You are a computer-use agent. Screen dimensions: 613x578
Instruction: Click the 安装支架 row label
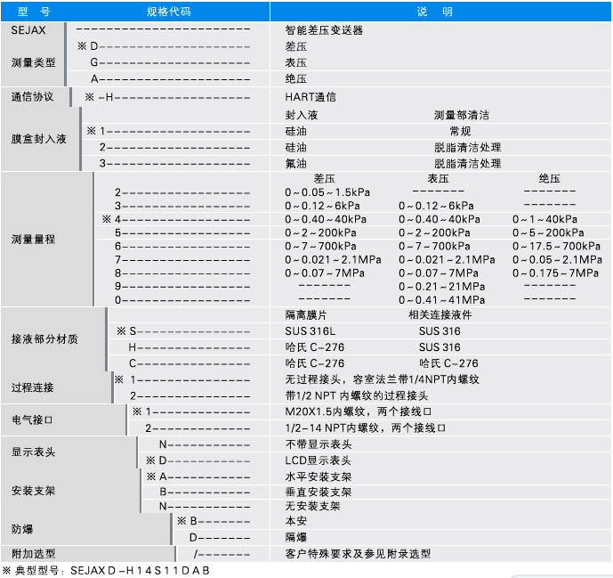33,491
